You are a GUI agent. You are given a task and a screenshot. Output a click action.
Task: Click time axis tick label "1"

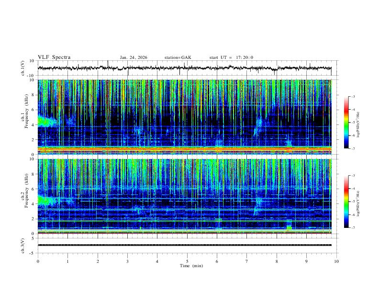click(67, 261)
